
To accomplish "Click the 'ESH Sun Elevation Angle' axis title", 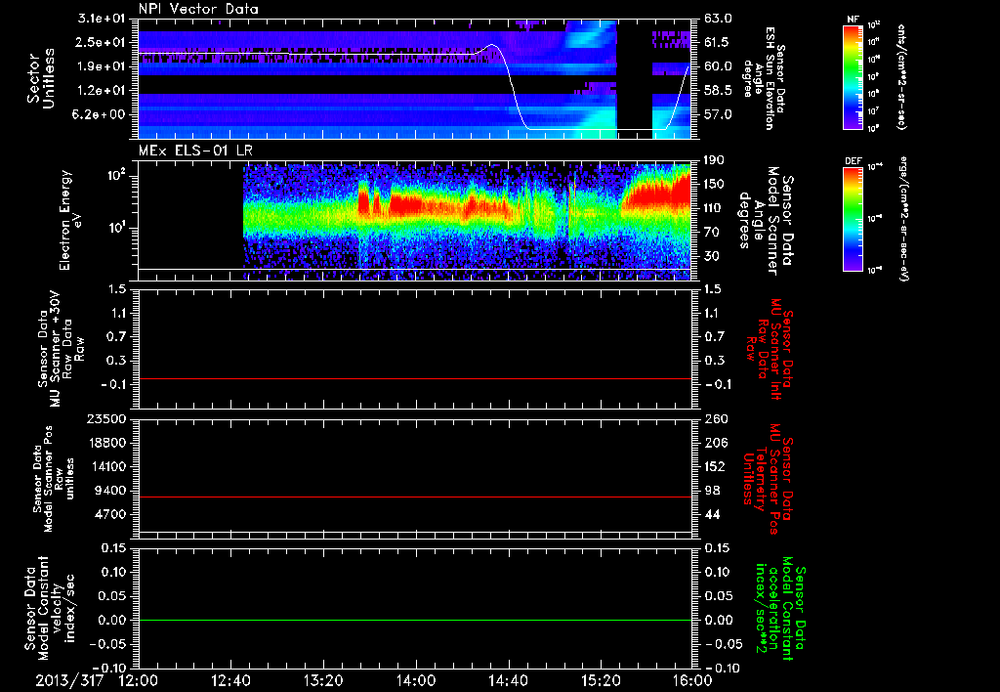I will [764, 78].
